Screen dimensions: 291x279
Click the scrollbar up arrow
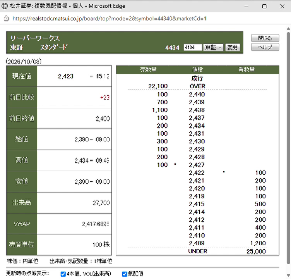(288, 29)
